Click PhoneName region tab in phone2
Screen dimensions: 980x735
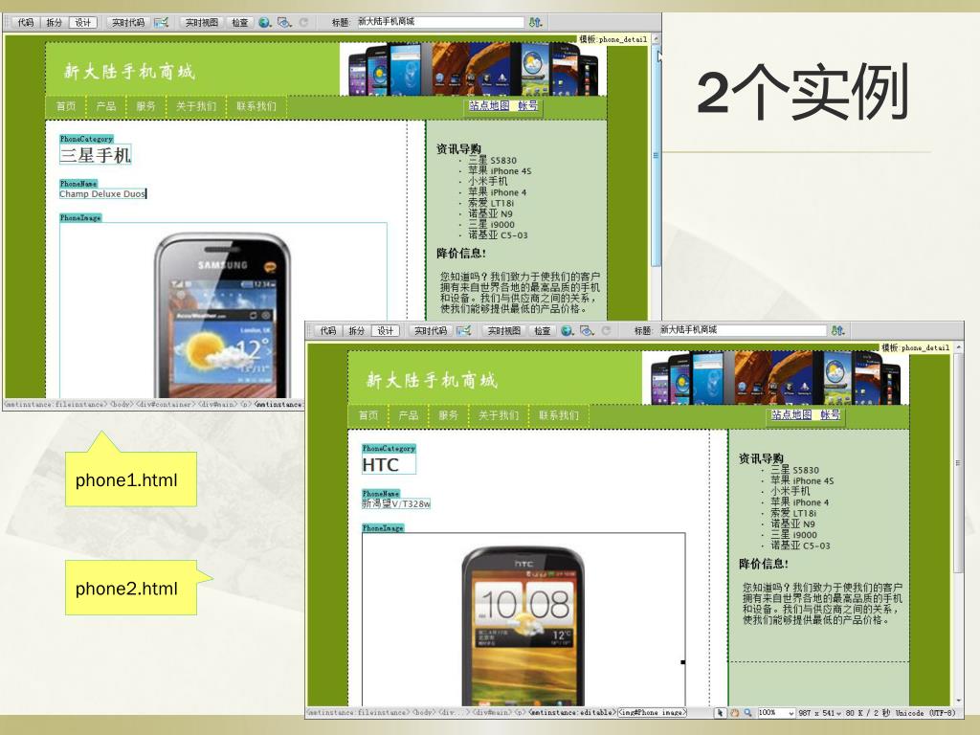[x=381, y=494]
